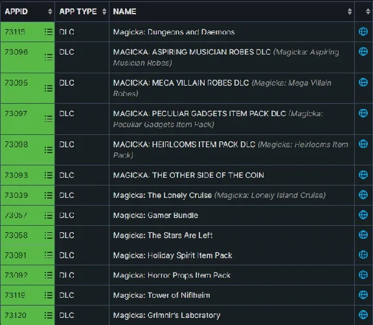The height and width of the screenshot is (325, 373).
Task: Select 'Magicka: Tower of Niflheim' name
Action: pos(161,295)
